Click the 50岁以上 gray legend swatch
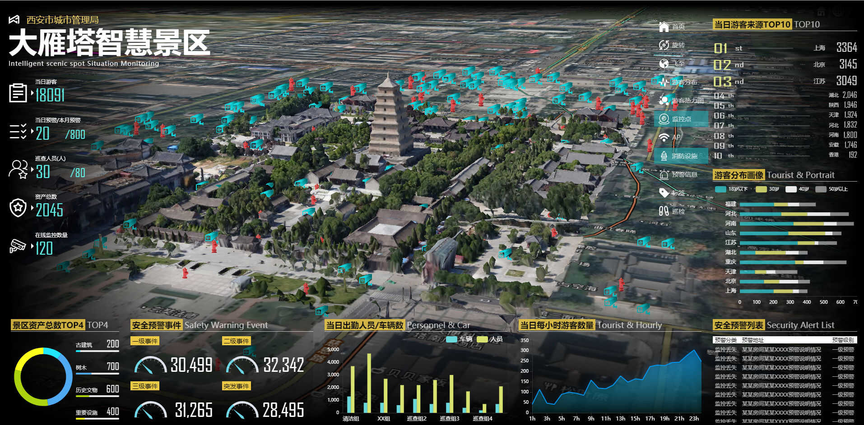 [821, 189]
